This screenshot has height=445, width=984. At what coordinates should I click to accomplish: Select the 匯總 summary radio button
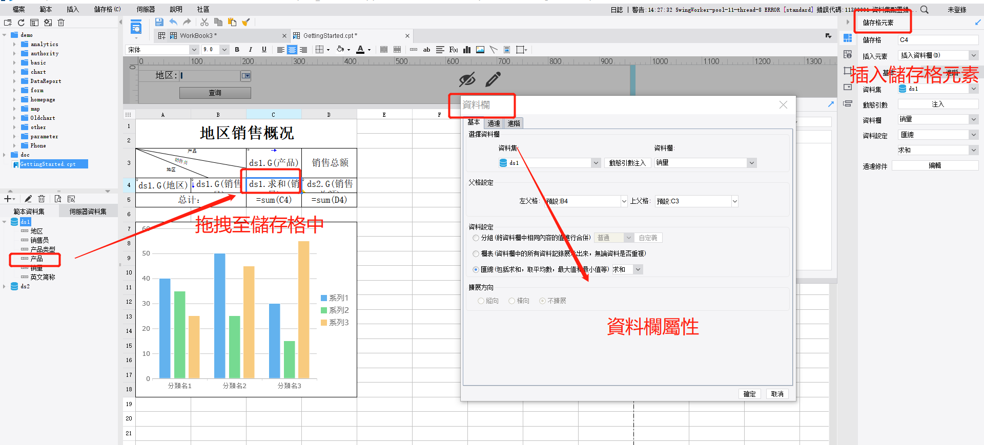476,269
